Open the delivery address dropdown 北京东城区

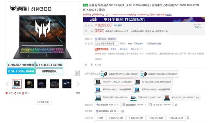pyautogui.click(x=106, y=44)
